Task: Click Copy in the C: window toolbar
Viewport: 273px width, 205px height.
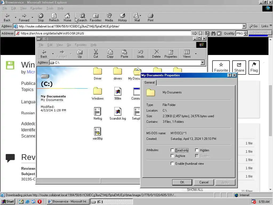Action: (110, 54)
